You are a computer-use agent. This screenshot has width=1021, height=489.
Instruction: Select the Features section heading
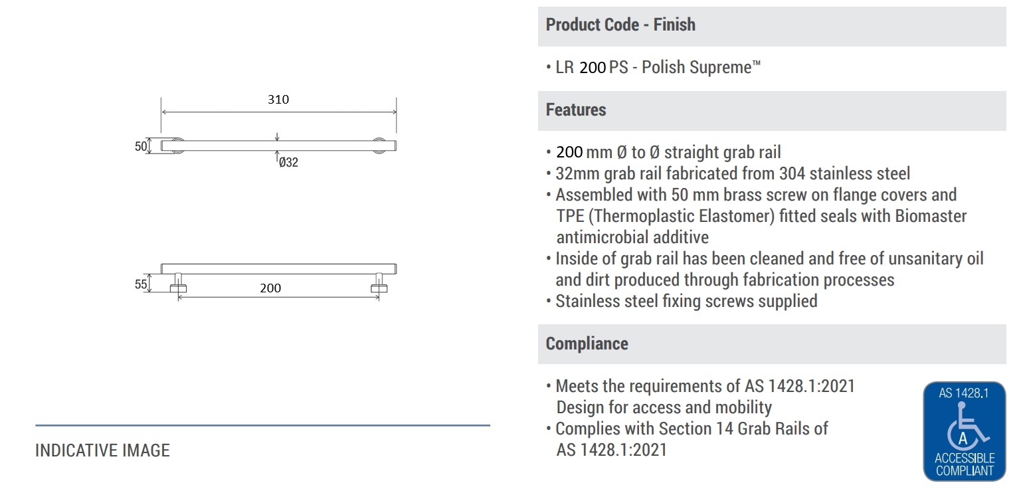576,110
